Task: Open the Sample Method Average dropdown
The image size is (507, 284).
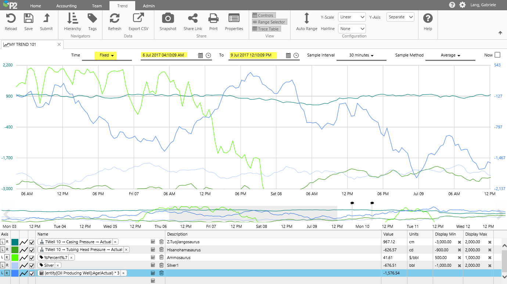Action: coord(450,55)
